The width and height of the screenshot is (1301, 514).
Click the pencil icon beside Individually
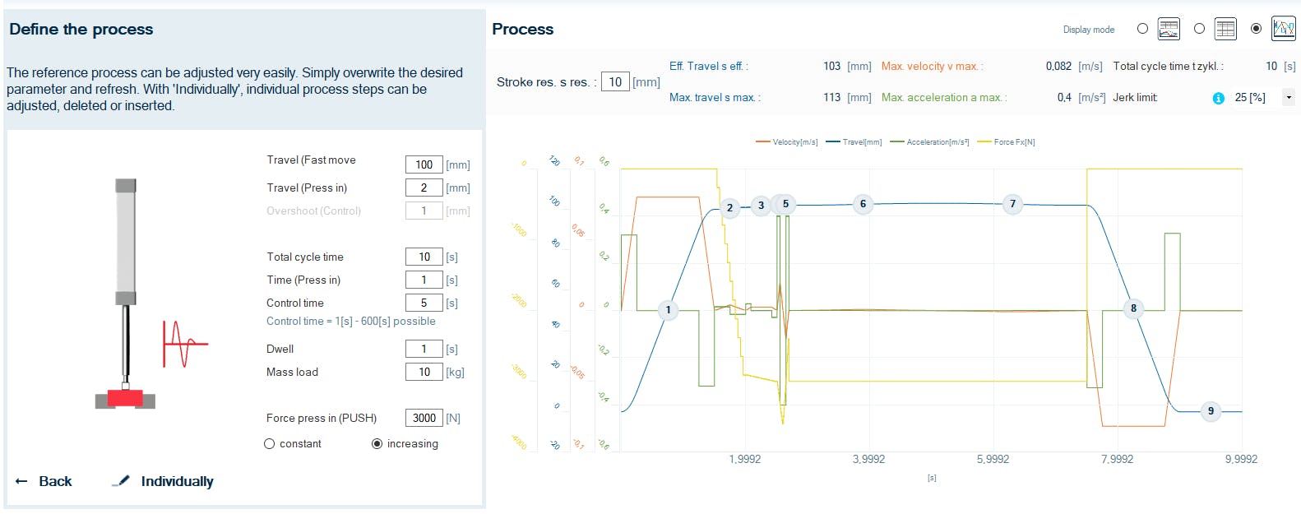(121, 480)
